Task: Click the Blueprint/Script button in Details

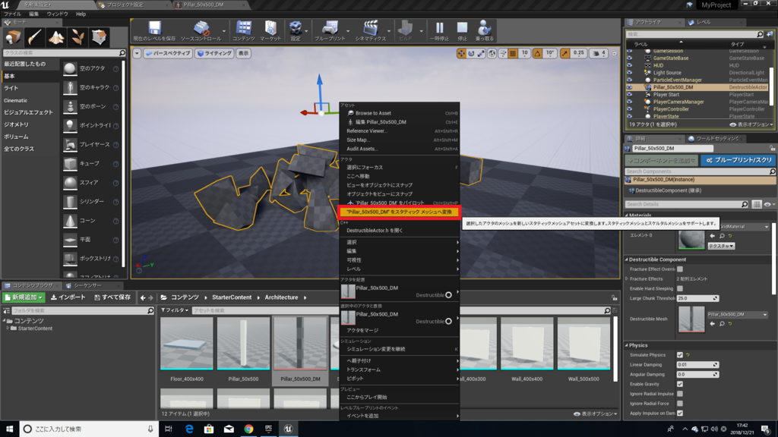Action: (738, 160)
